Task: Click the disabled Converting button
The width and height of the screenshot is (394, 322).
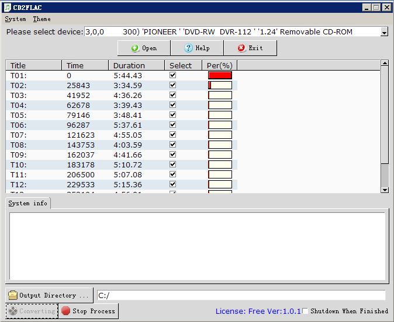Action: click(x=32, y=311)
